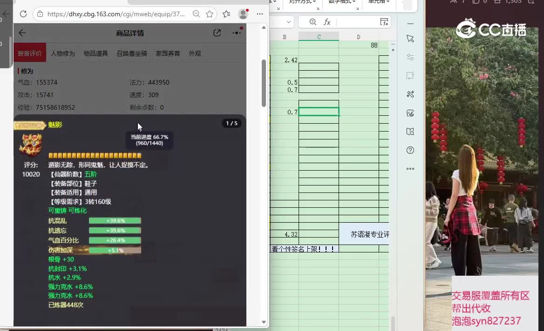544x331 pixels.
Task: Click the 苏语凝专业评 cell
Action: [x=364, y=234]
